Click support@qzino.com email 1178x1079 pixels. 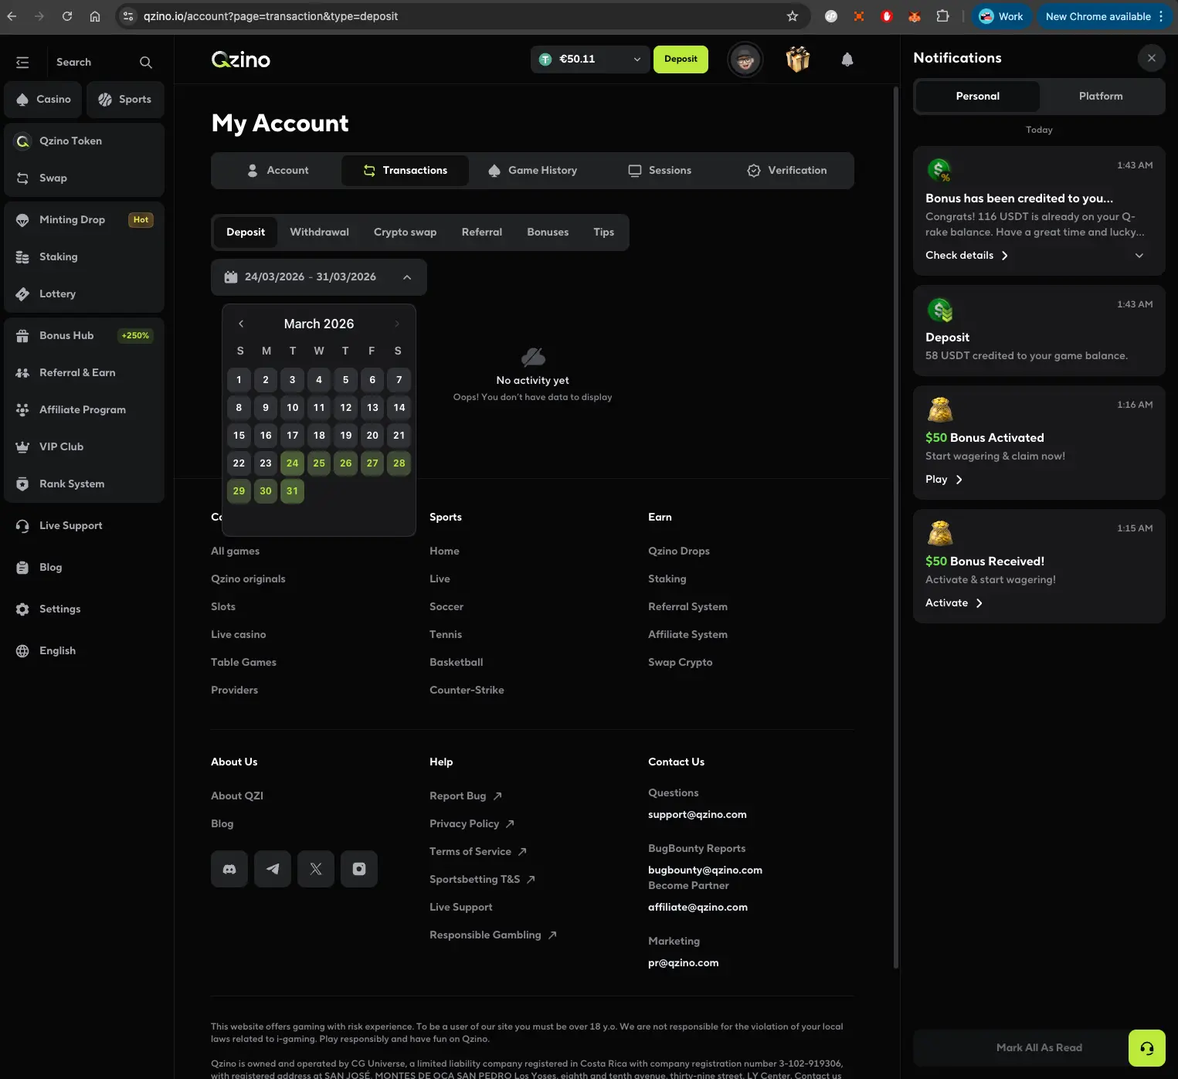pyautogui.click(x=698, y=815)
